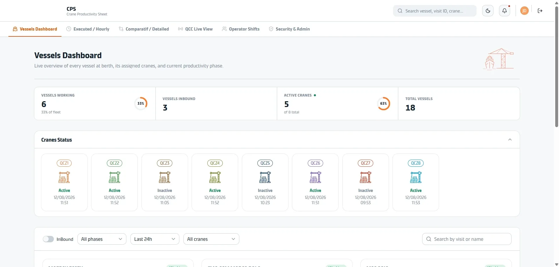Click QCZ4 crane icon

click(x=215, y=177)
